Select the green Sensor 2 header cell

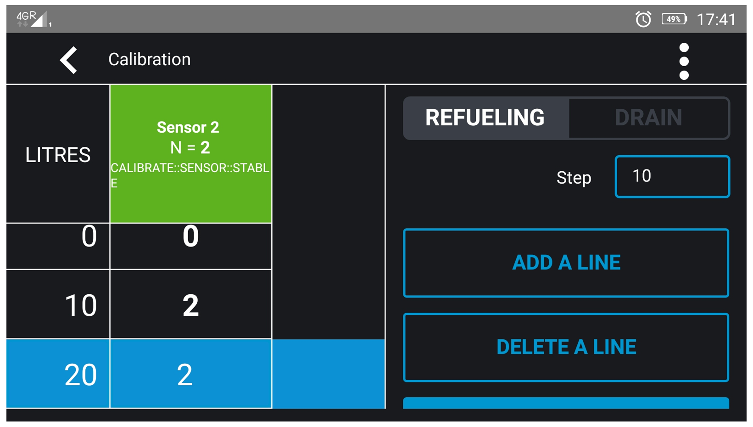[x=190, y=154]
